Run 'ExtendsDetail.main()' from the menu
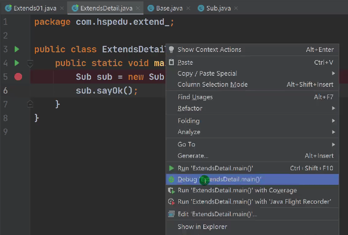Viewport: 348px width, 235px height. (x=252, y=168)
